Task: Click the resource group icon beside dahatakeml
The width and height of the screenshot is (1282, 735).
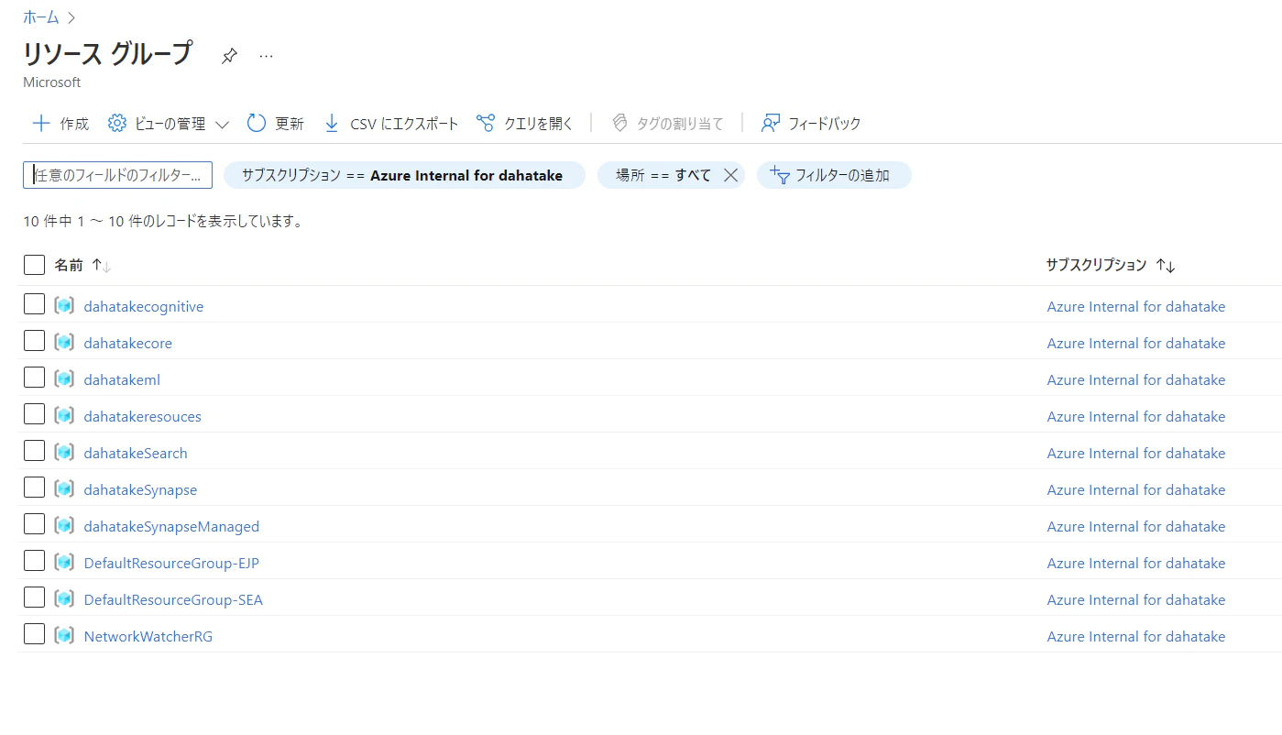Action: [64, 378]
